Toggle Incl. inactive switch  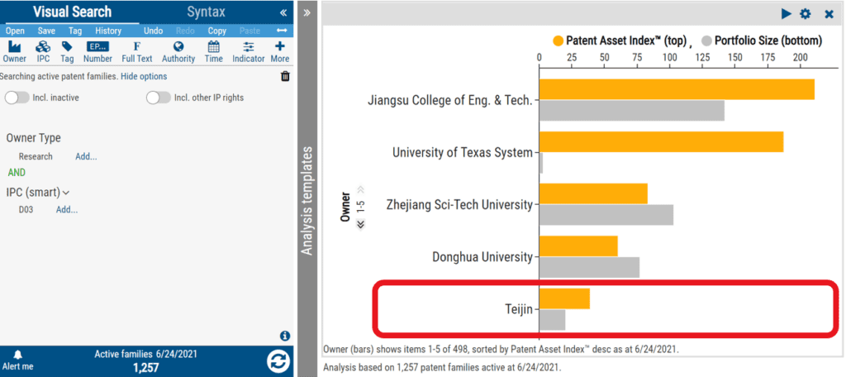(x=17, y=98)
